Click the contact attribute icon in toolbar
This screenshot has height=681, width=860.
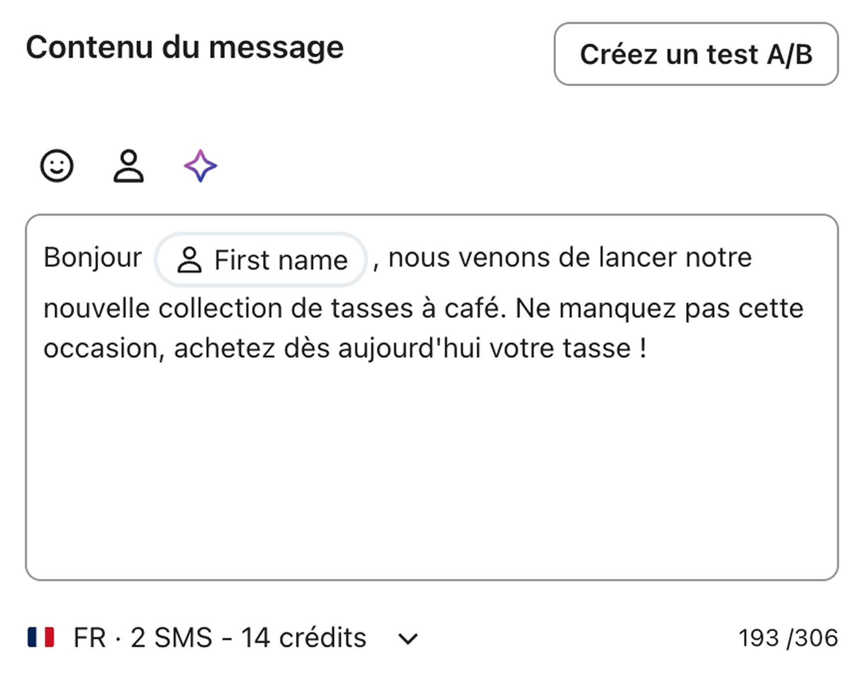click(129, 166)
